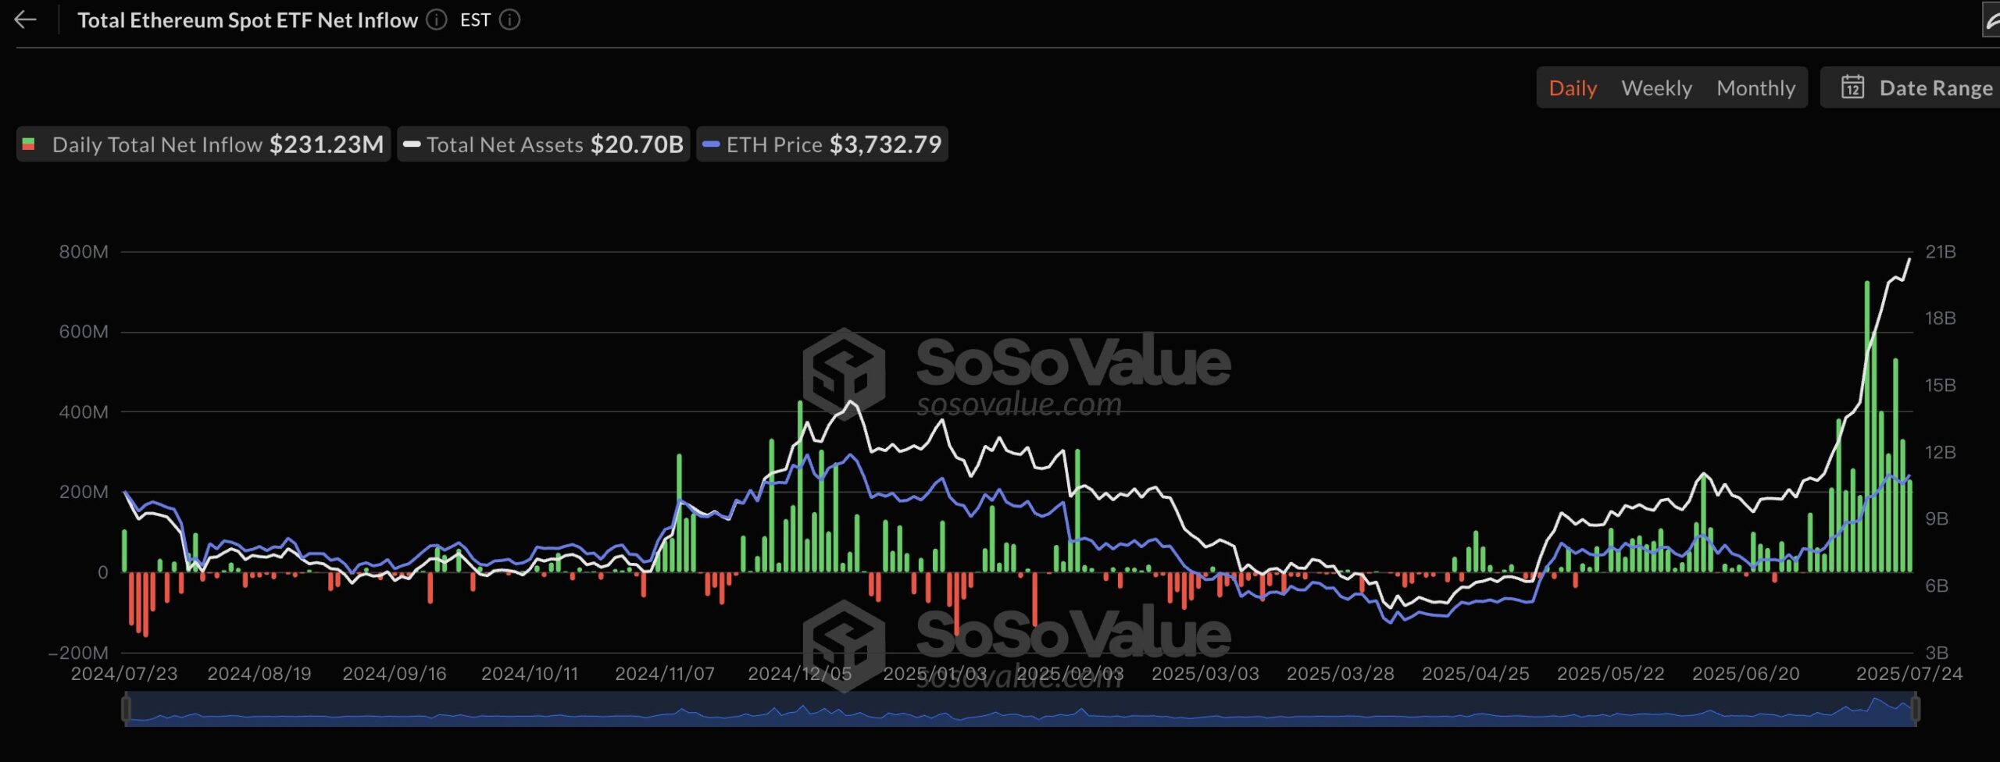Grab the left handle of range slider
This screenshot has width=2000, height=762.
(x=126, y=709)
